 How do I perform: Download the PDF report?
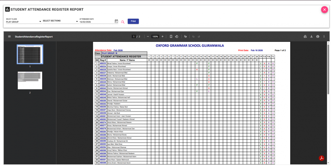pyautogui.click(x=311, y=37)
